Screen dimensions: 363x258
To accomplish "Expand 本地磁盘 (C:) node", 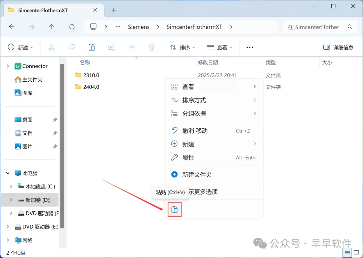I will click(11, 186).
